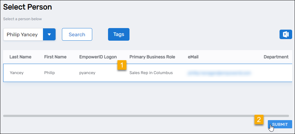295x134 pixels.
Task: Click the EmpowerID Logon column header
Action: [x=98, y=57]
